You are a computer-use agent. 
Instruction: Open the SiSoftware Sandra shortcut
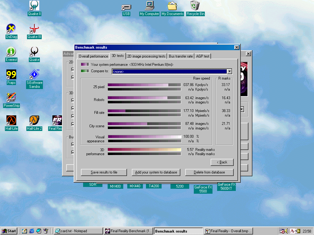click(34, 75)
